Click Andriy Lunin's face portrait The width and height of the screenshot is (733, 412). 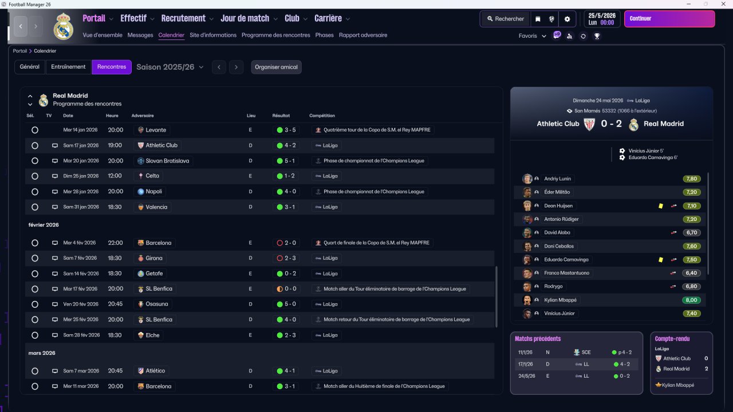(x=527, y=179)
